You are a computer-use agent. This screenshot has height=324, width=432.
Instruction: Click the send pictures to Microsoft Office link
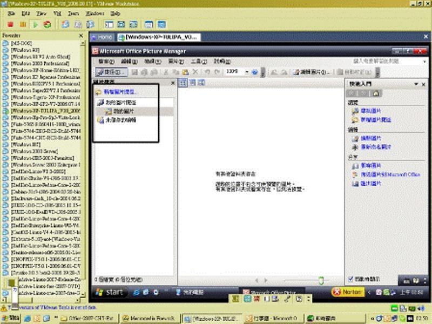tap(390, 174)
